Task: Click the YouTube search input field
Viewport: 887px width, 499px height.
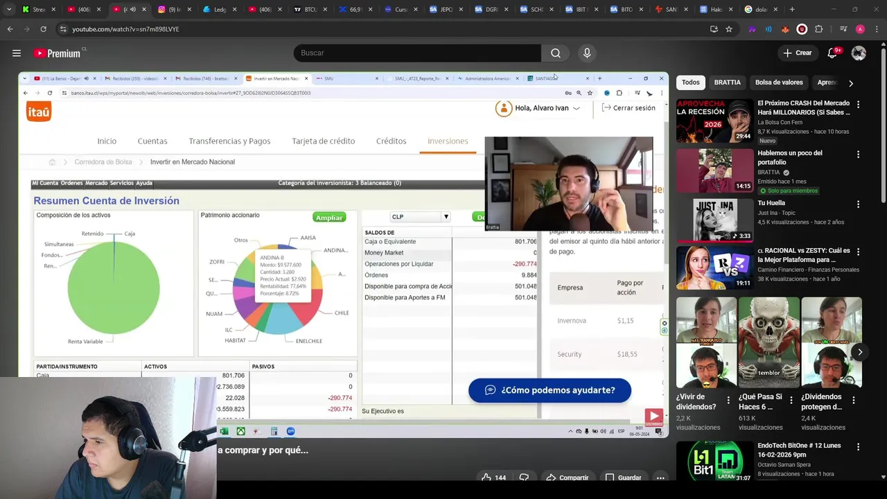Action: 417,53
